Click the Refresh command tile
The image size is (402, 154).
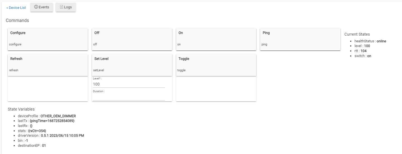click(48, 65)
